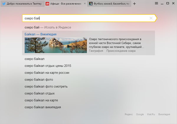Viewport: 177px width, 124px height.
Task: Pick suggestion озеро байкал фото
Action: click(39, 79)
